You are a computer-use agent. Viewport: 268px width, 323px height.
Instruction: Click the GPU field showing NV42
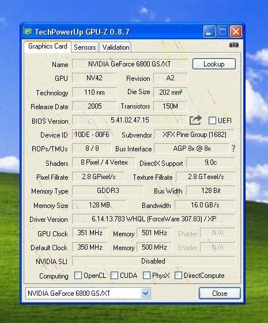click(x=95, y=78)
